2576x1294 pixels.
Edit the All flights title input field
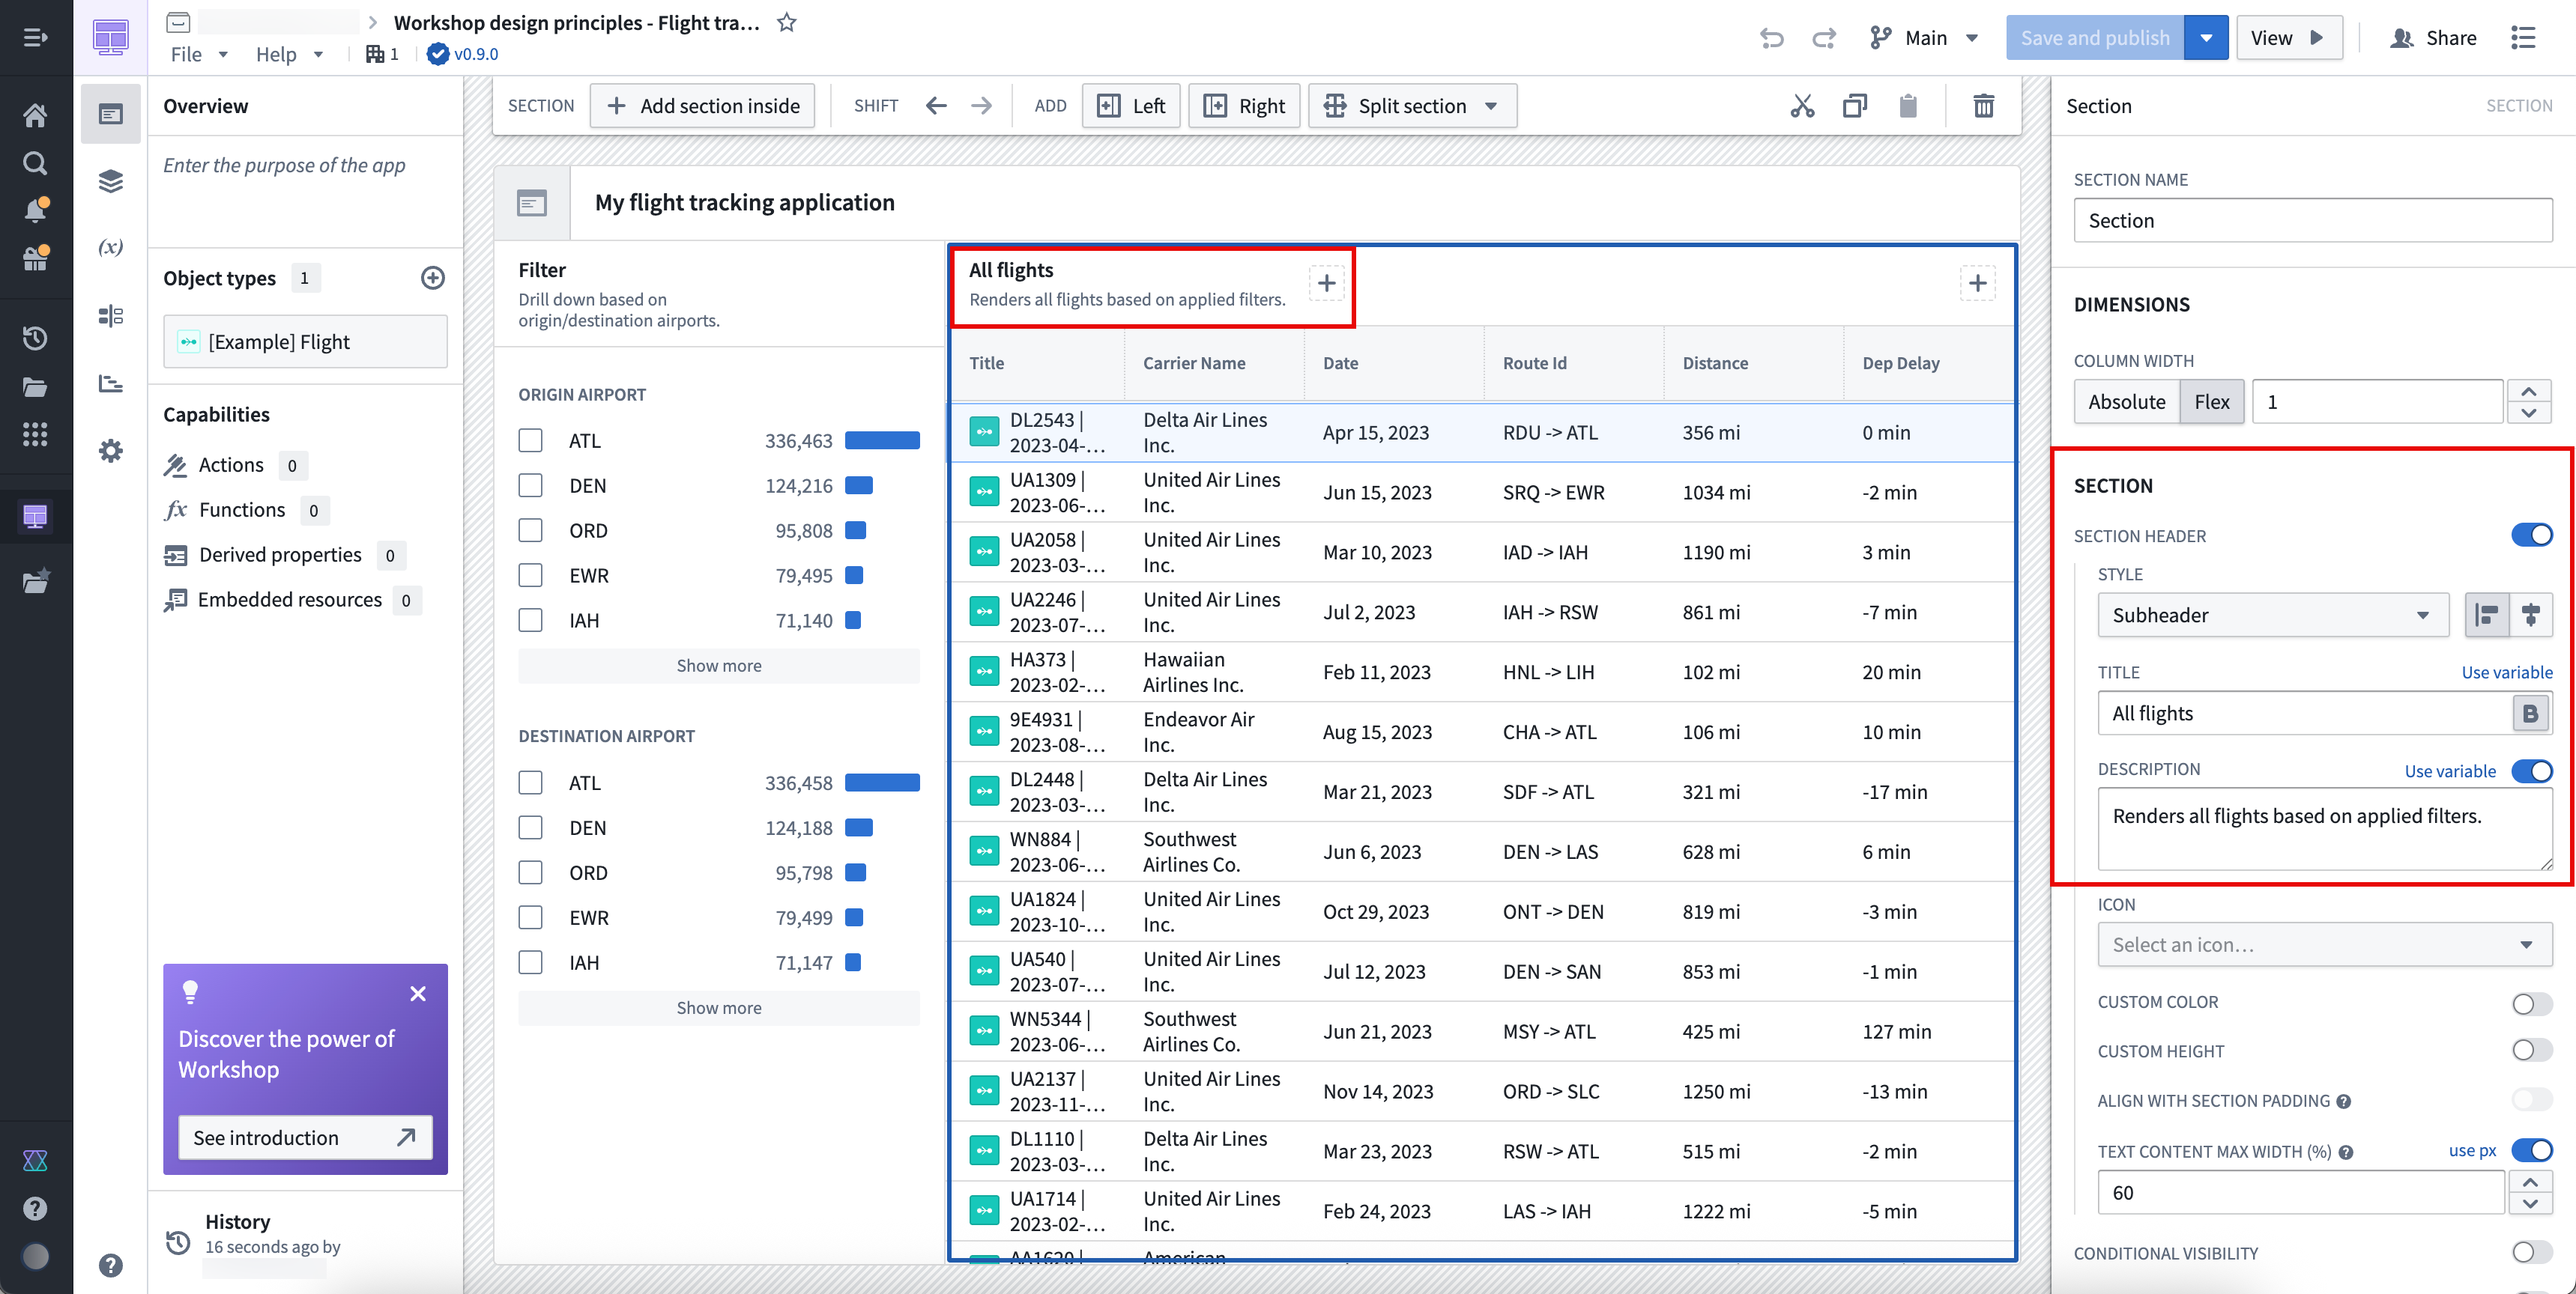(x=2300, y=712)
